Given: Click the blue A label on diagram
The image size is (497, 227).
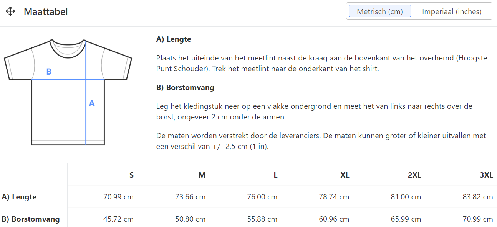Looking at the screenshot, I should coord(92,103).
